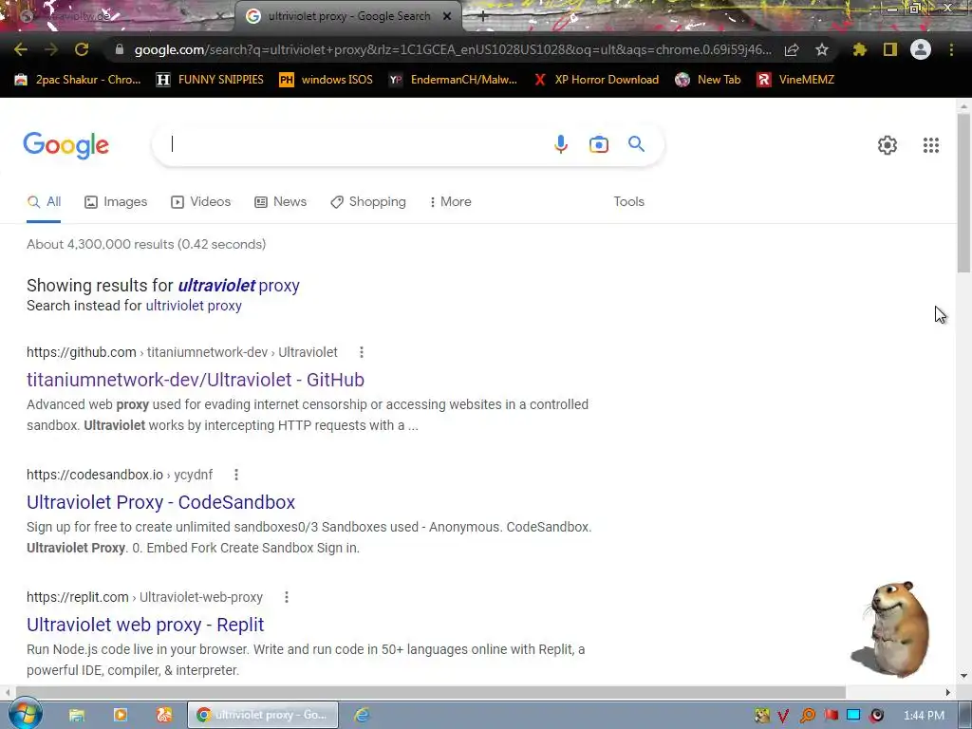This screenshot has width=972, height=729.
Task: Click the Chrome taskbar window button
Action: (263, 716)
